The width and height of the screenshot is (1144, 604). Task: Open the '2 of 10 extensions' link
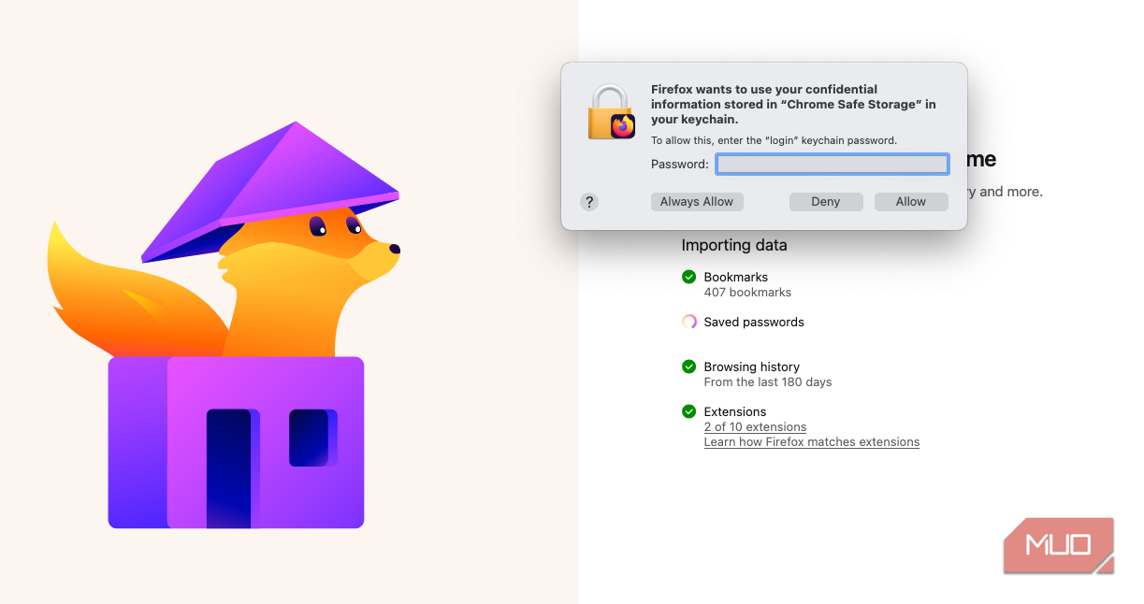tap(755, 427)
